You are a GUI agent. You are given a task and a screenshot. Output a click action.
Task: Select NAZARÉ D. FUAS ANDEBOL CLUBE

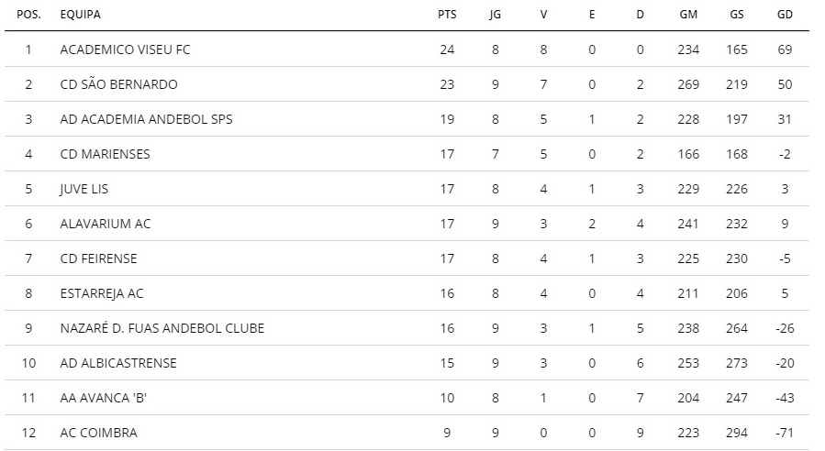(x=162, y=328)
